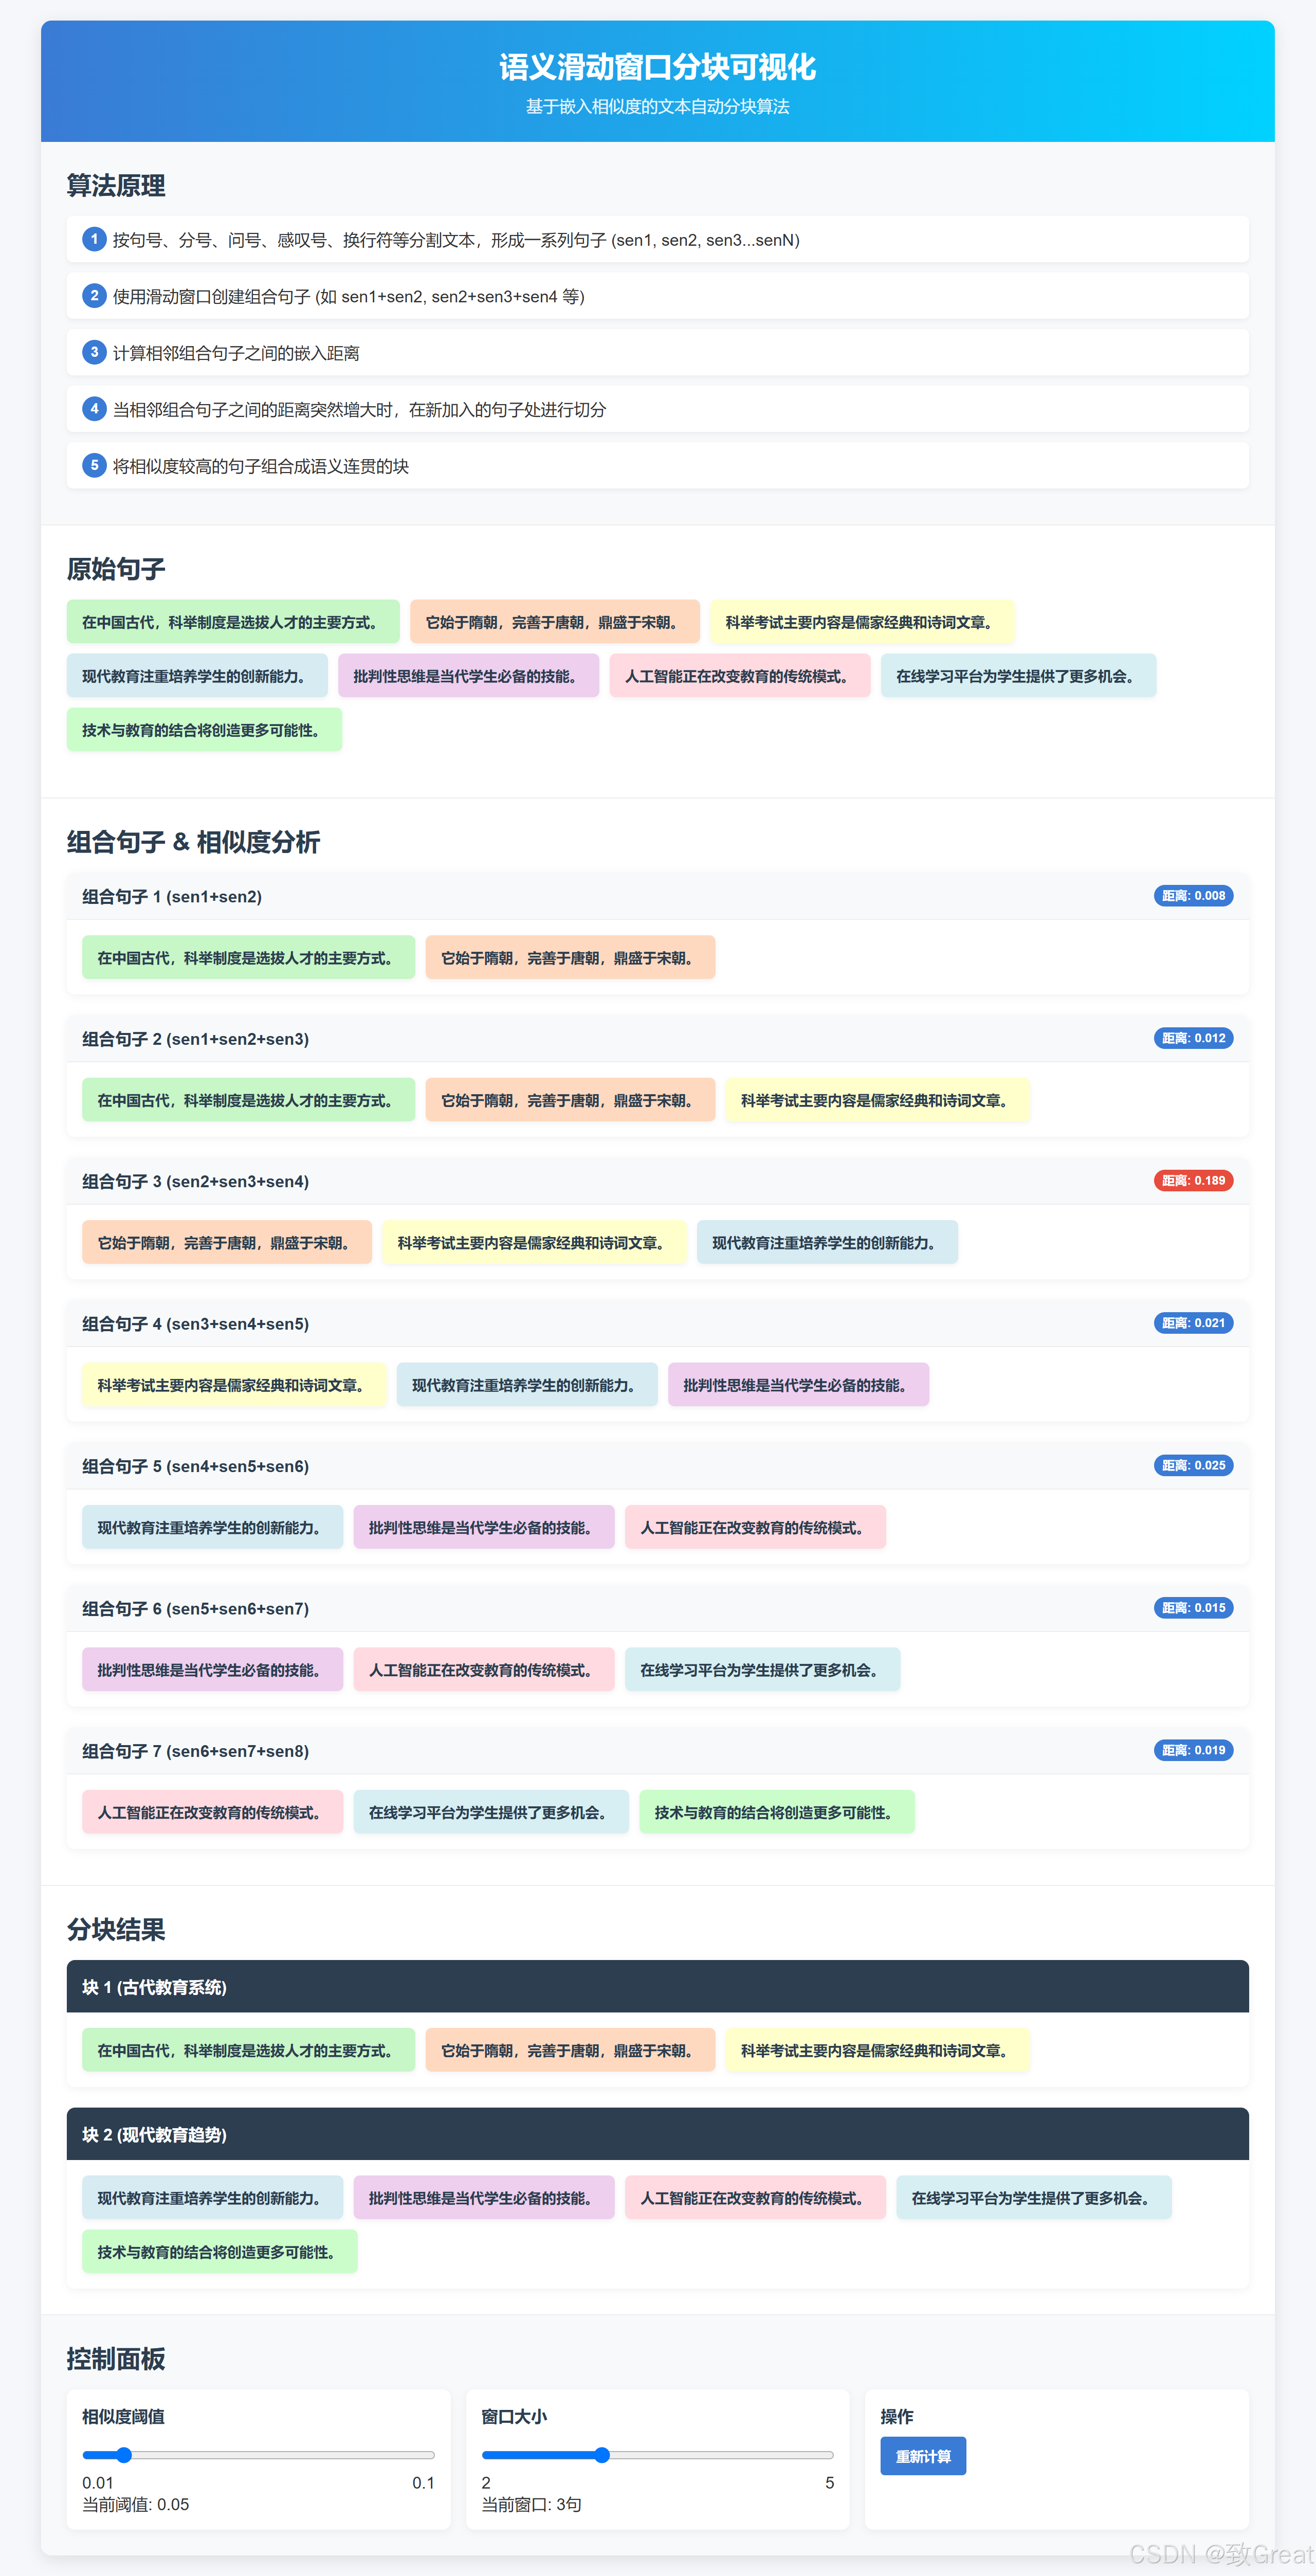This screenshot has height=2576, width=1316.
Task: Click the red distance 0.189 badge
Action: click(x=1193, y=1181)
